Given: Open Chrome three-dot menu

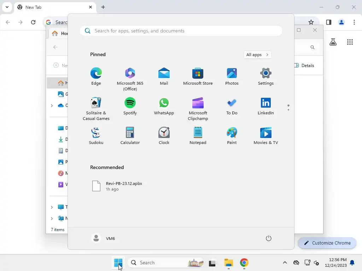Looking at the screenshot, I should 354,22.
